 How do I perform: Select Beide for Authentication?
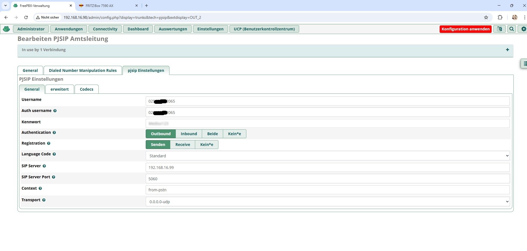pyautogui.click(x=212, y=134)
